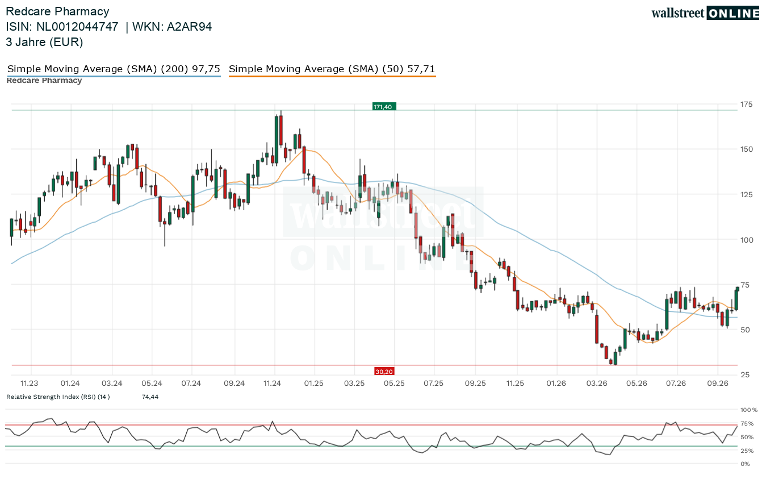Click the large Redcare Pharmacy chart title
The image size is (766, 479).
click(x=57, y=11)
